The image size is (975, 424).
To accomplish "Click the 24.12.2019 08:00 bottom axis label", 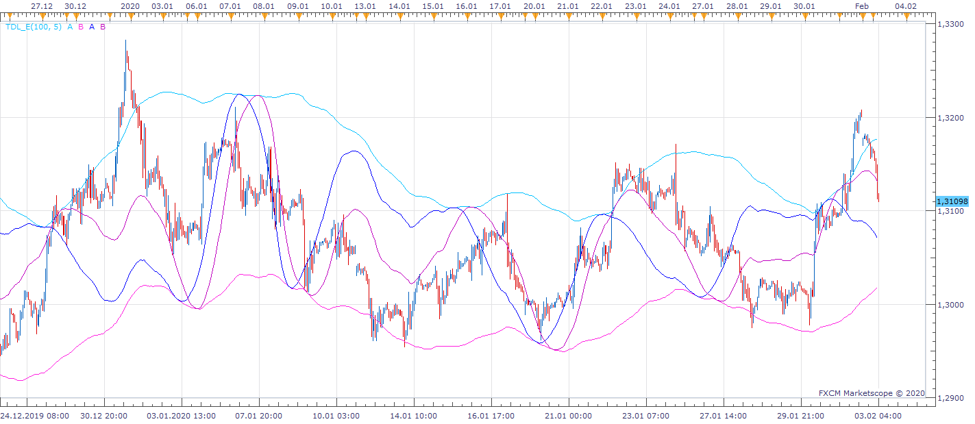I will tap(34, 416).
